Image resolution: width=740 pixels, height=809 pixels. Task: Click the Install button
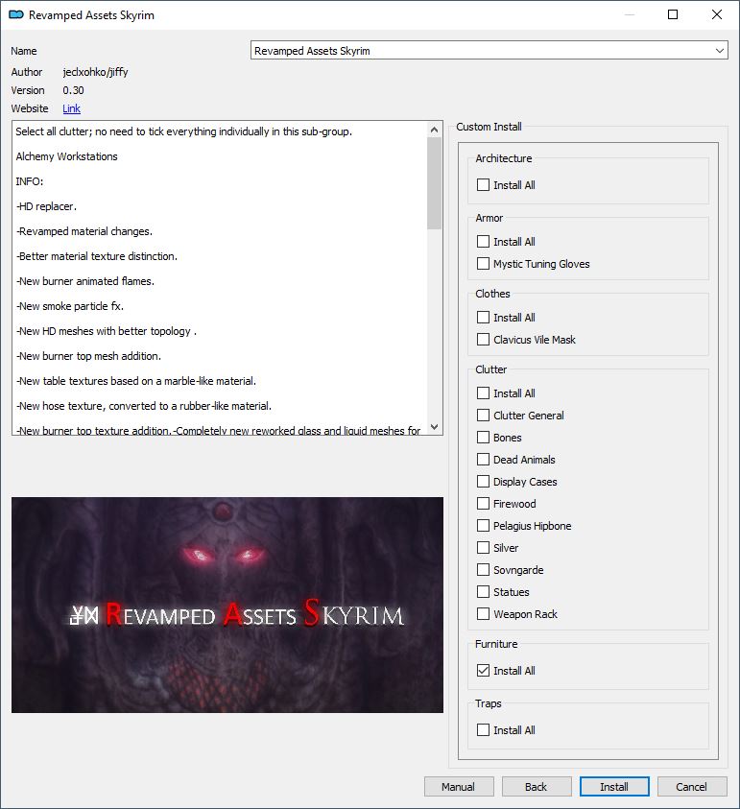pos(614,787)
